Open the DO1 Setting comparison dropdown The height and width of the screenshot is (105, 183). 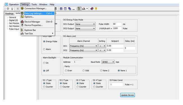click(x=102, y=46)
